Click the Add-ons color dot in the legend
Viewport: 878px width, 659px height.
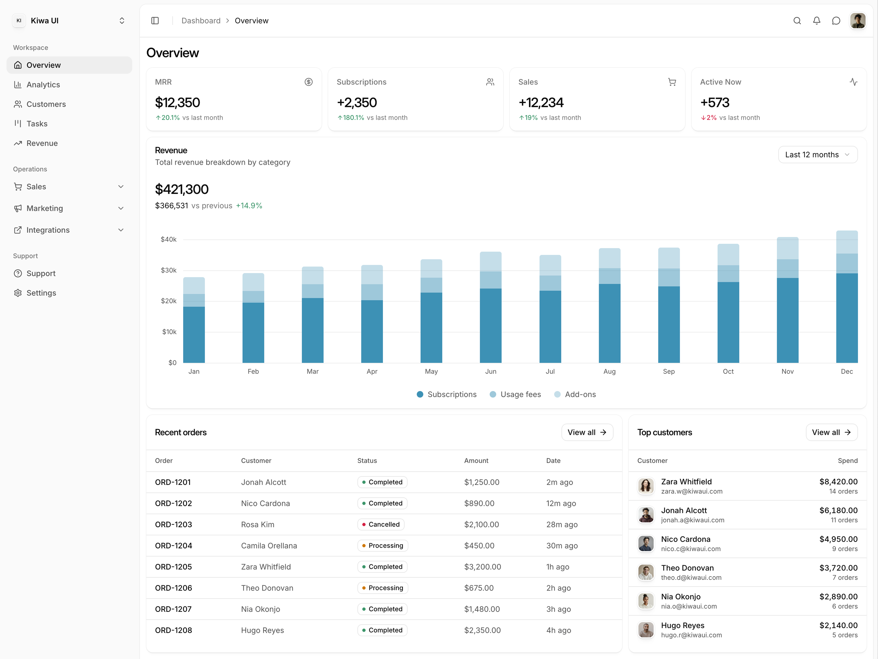coord(557,394)
